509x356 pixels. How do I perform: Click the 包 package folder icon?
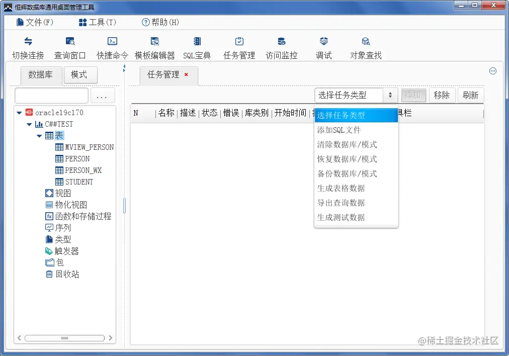coord(49,262)
